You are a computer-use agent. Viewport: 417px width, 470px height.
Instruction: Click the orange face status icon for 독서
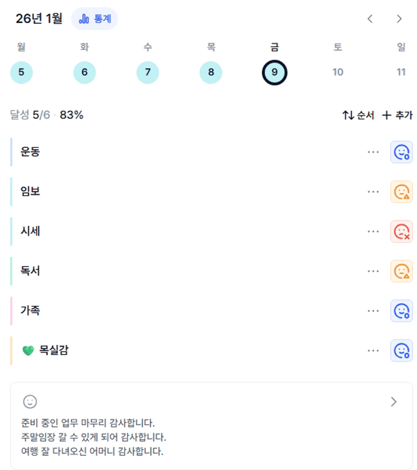(401, 271)
